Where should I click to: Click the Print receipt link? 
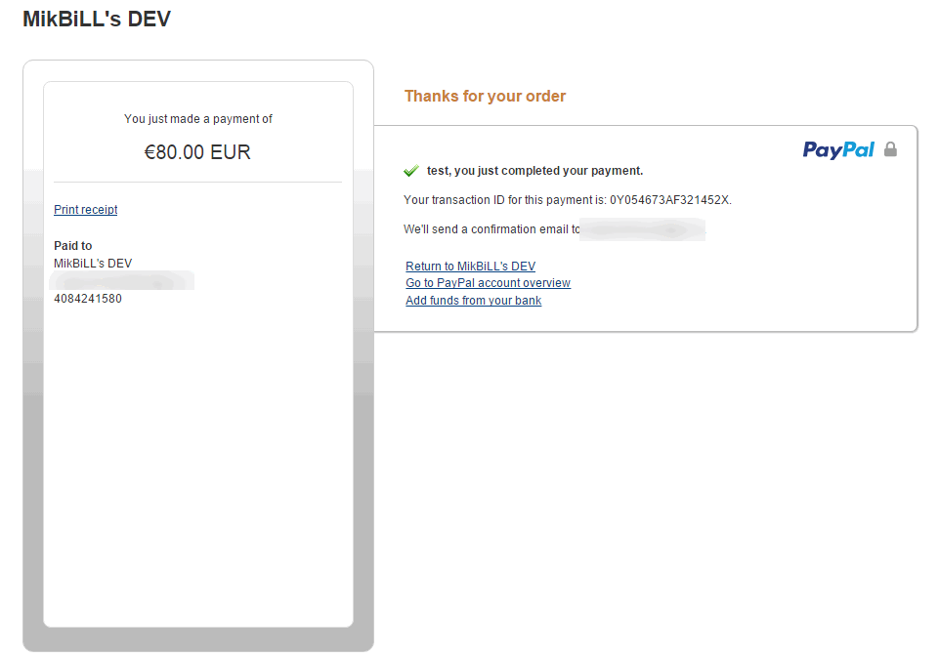(85, 210)
